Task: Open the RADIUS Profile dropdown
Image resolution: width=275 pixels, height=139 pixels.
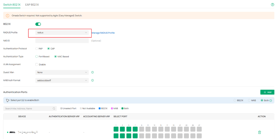Action: click(62, 33)
